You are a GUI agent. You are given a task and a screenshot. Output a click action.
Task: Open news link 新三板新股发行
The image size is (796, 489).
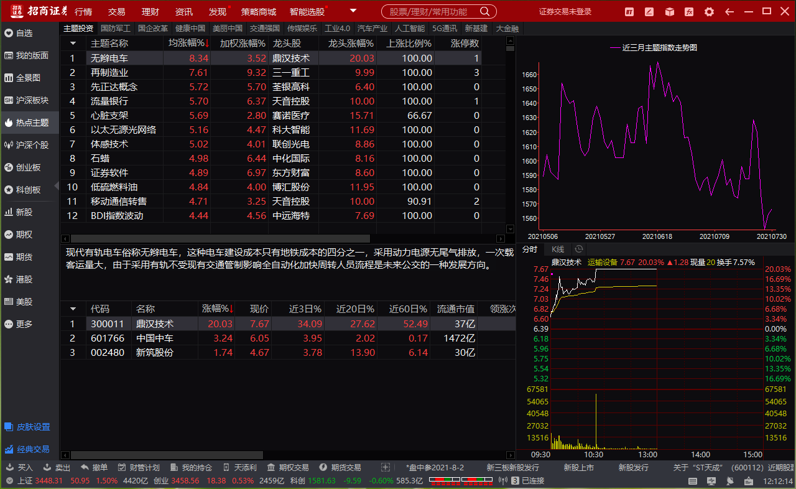click(x=512, y=467)
